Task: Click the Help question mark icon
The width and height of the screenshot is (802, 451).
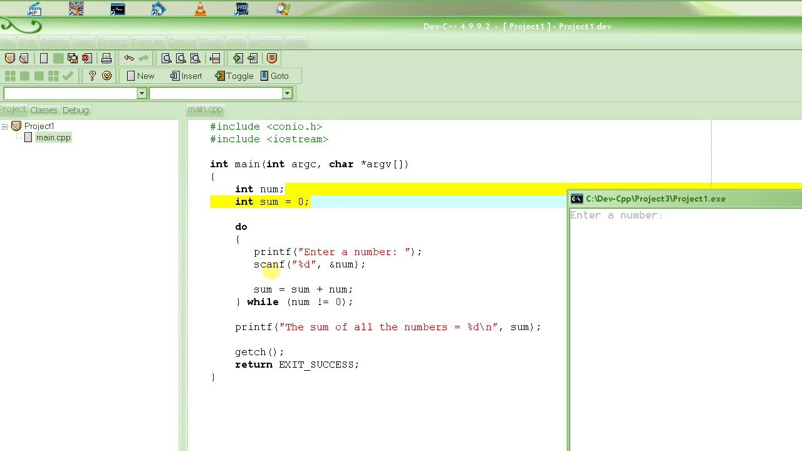Action: (92, 76)
